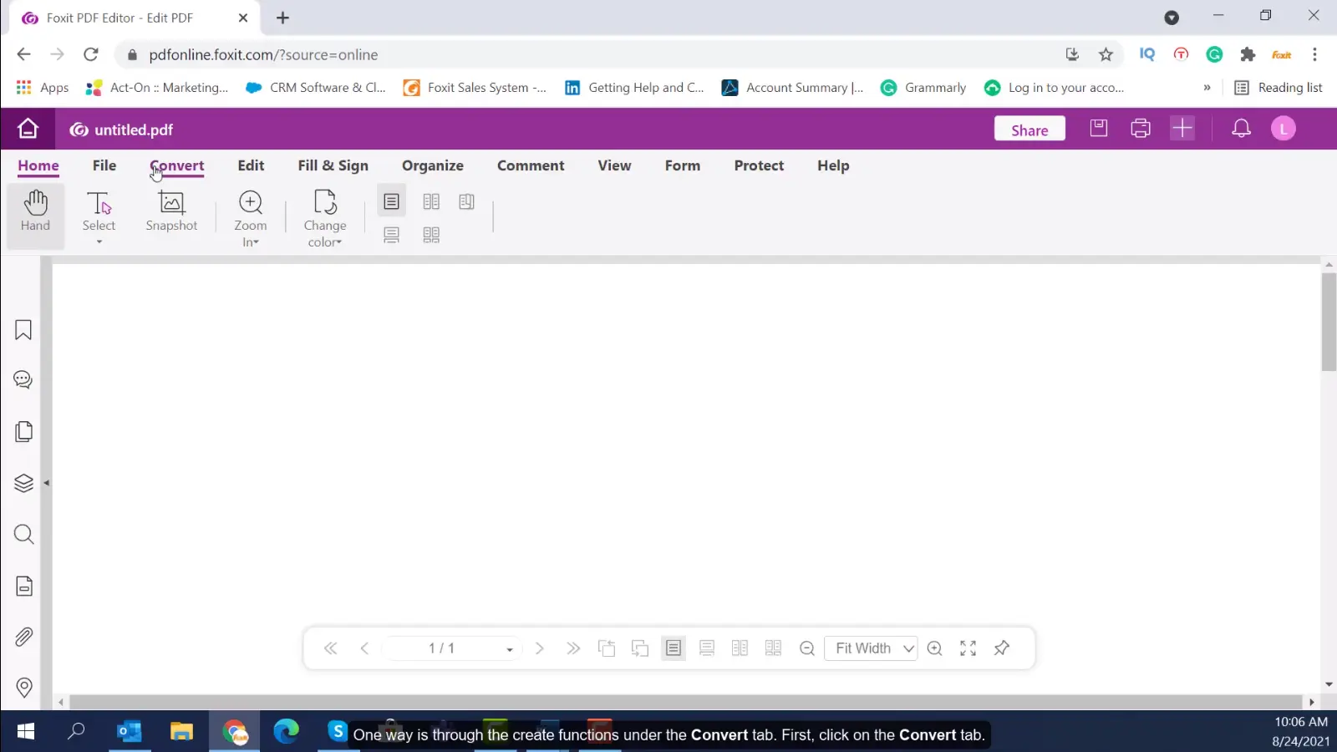Open the Layers side panel

point(23,484)
